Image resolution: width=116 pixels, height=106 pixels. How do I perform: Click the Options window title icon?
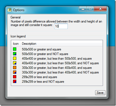click(9, 10)
